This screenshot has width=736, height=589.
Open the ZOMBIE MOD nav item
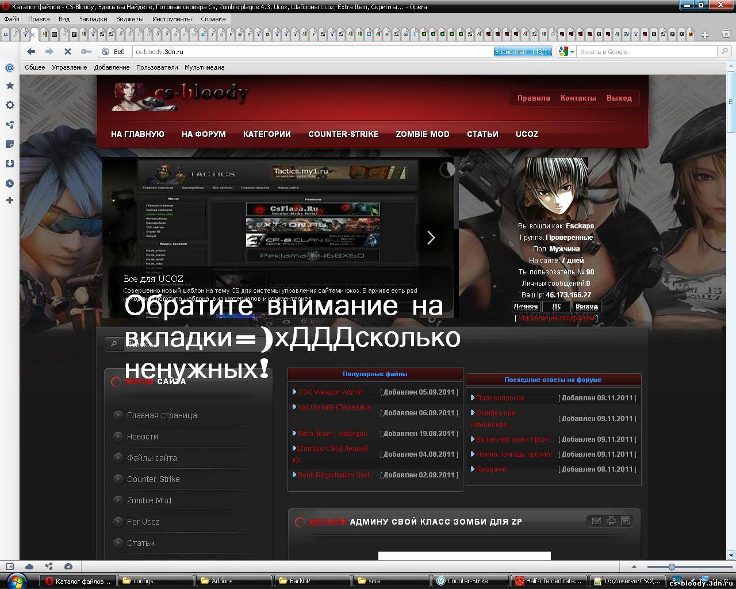point(423,134)
